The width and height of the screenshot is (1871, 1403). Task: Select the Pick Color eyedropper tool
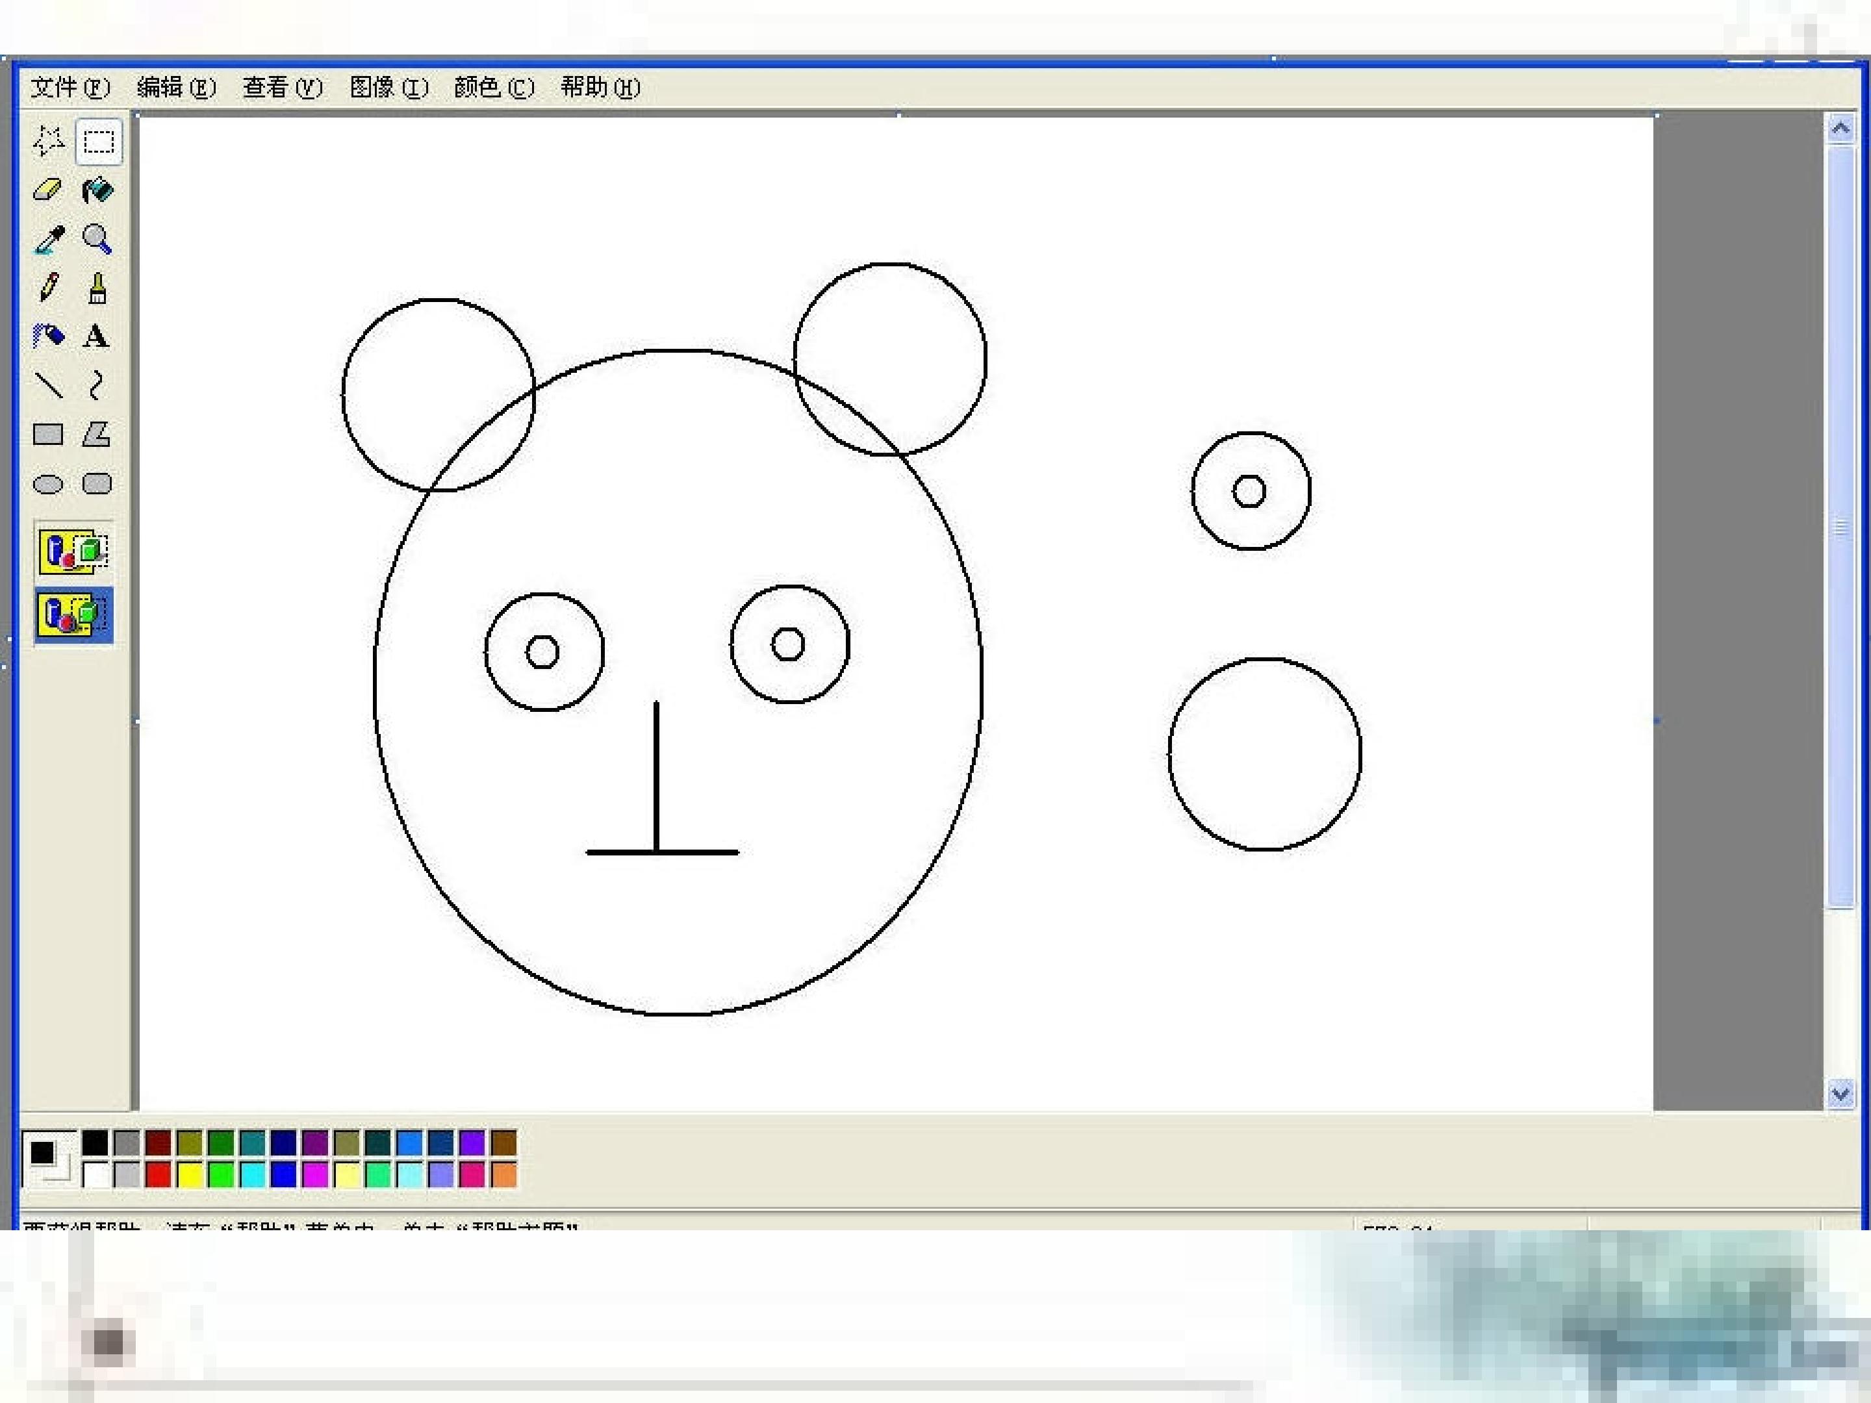[48, 239]
